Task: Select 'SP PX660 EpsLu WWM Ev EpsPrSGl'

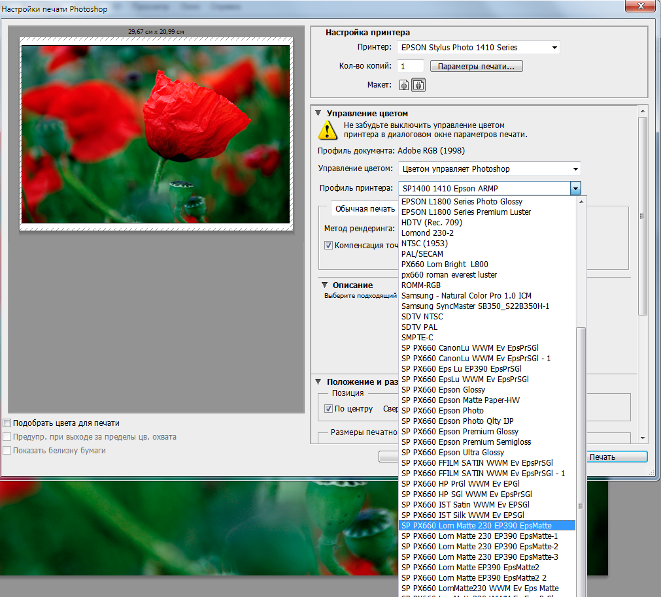Action: [487, 379]
